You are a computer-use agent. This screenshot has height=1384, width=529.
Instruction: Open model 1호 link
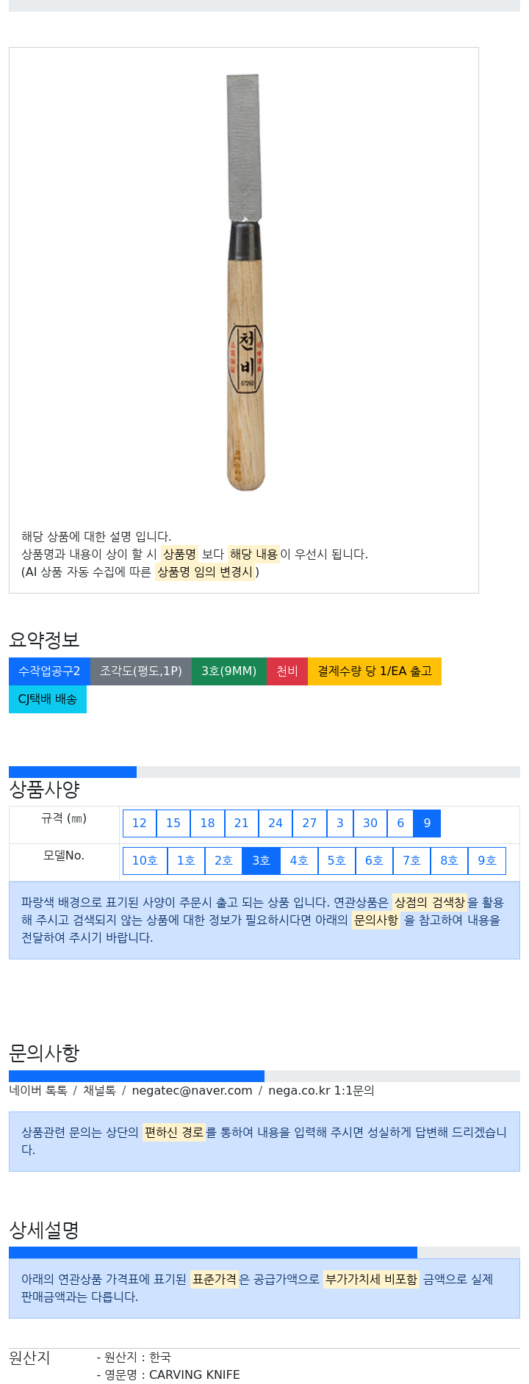(186, 861)
